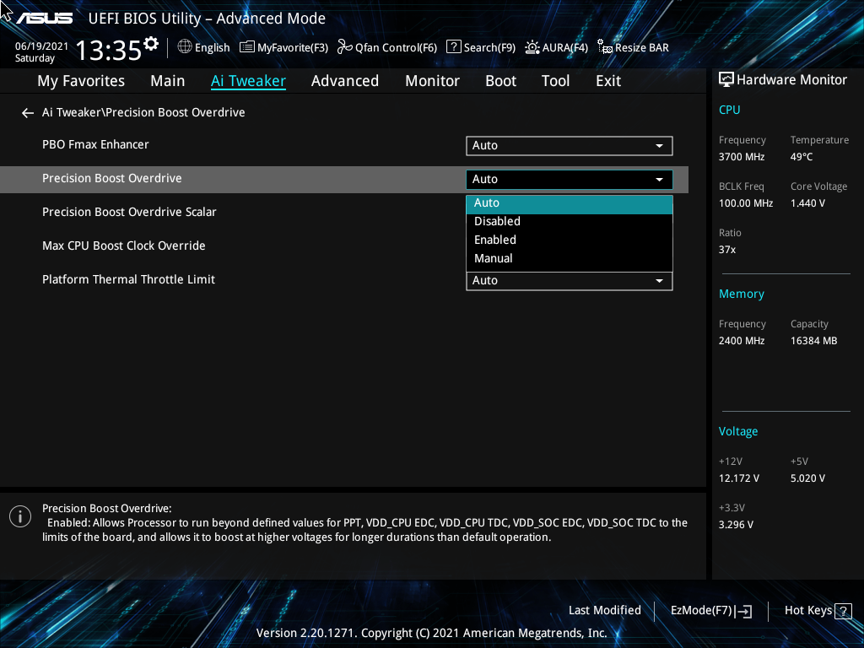Switch to the Advanced tab

[x=345, y=80]
